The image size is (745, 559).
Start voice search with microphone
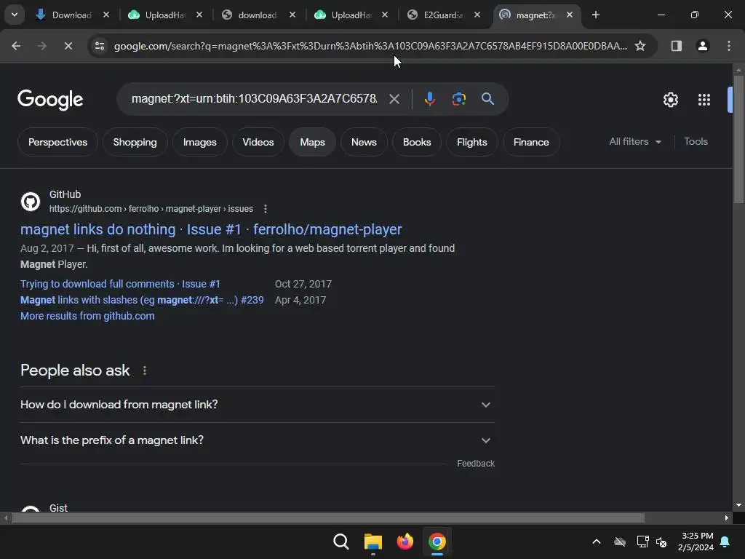click(x=429, y=99)
